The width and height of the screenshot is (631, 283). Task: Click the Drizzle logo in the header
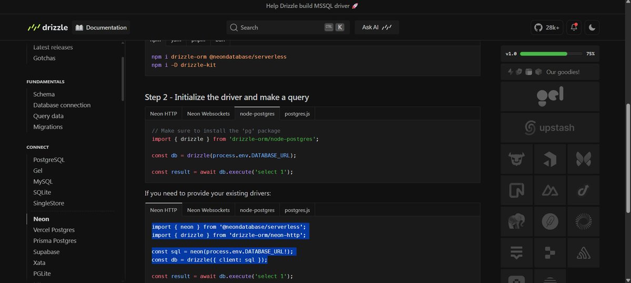[x=48, y=27]
